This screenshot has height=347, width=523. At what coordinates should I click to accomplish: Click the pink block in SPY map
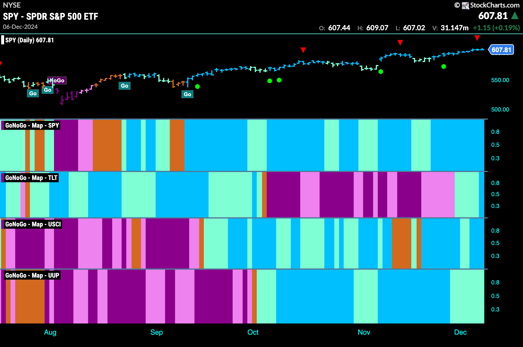pos(86,145)
